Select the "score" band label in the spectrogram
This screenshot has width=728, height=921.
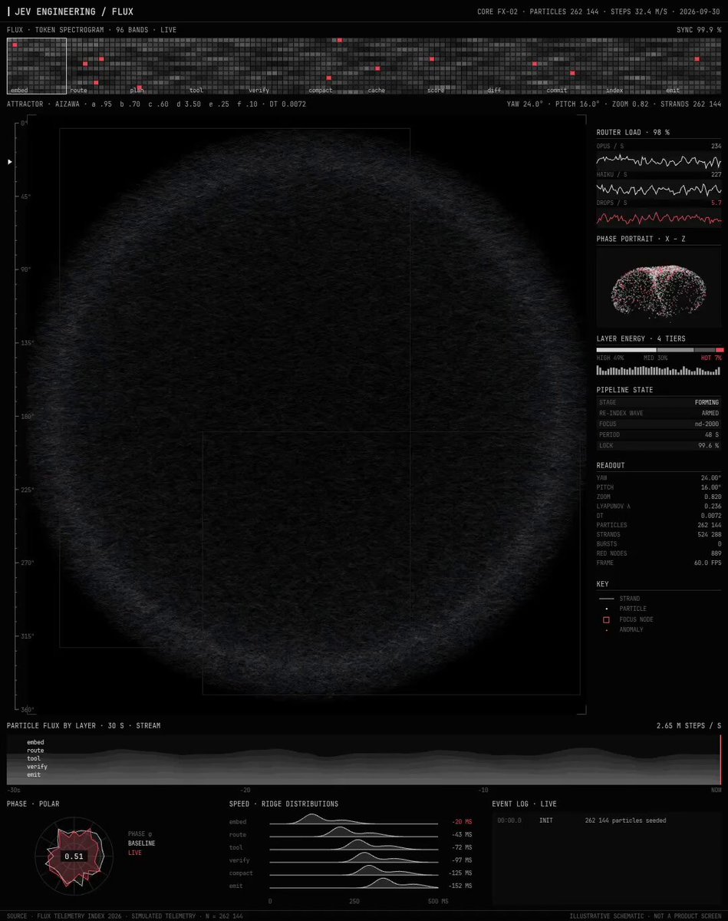(436, 91)
